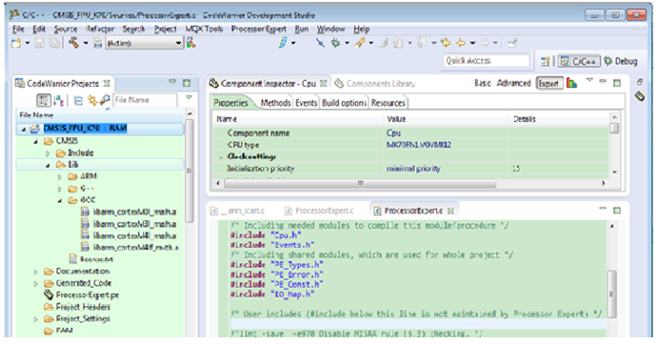This screenshot has height=345, width=658.
Task: Close the CodeWarrior Projects view tab
Action: point(107,83)
